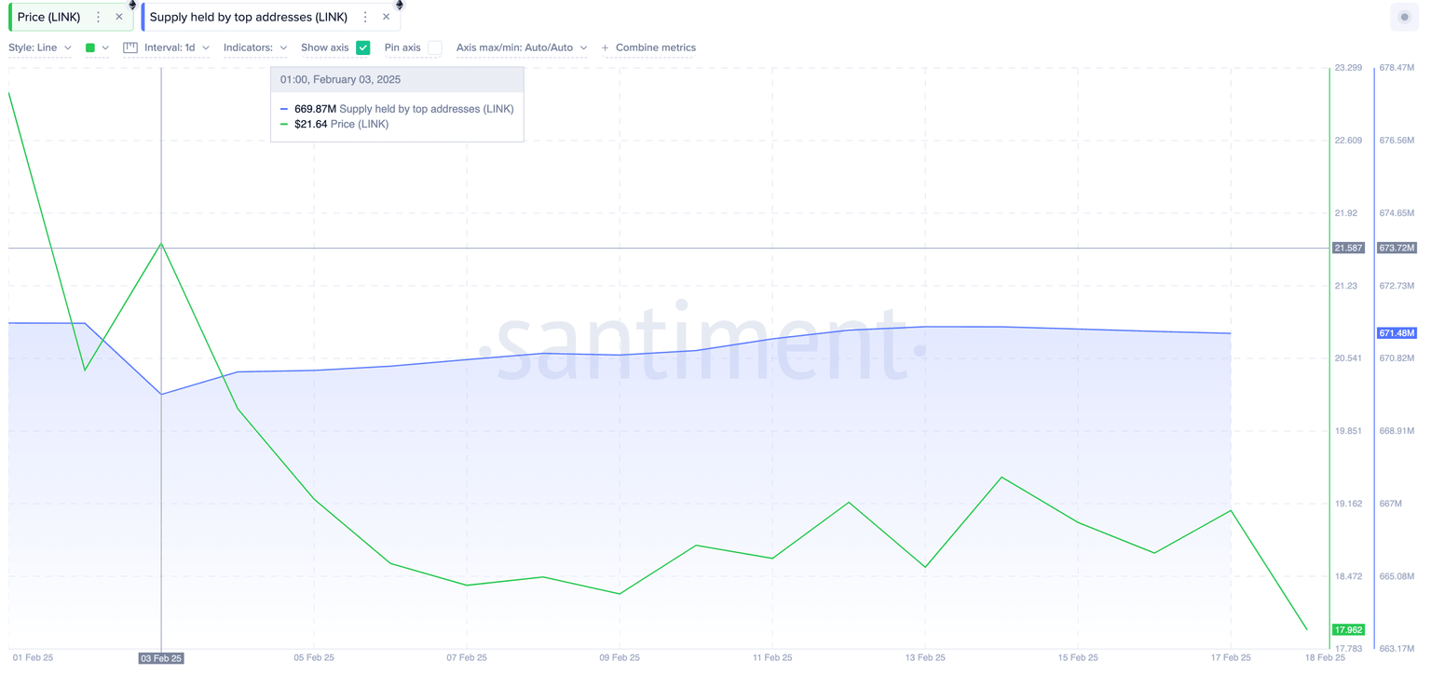
Task: Disable the Show axis checkbox
Action: [x=362, y=47]
